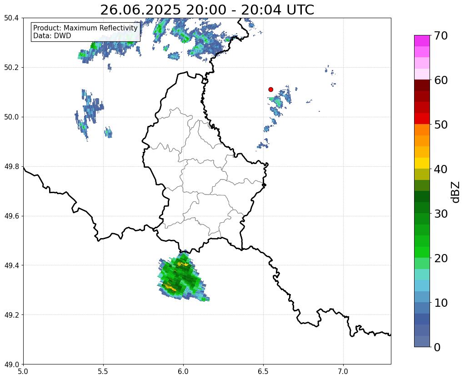The image size is (465, 379).
Task: Click longitude axis label "7.0"
Action: pos(343,371)
